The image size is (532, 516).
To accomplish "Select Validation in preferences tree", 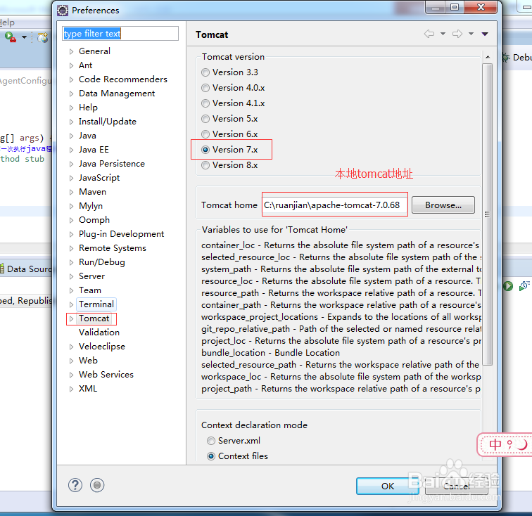I will pyautogui.click(x=99, y=333).
